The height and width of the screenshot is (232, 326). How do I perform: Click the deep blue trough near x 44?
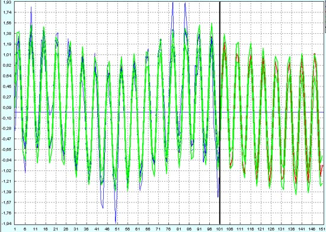click(x=103, y=207)
